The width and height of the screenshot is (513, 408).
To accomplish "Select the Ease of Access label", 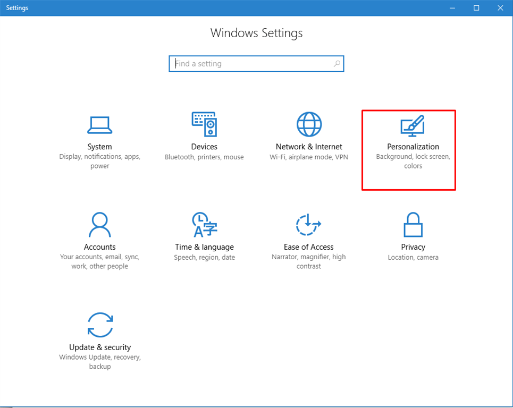I will click(x=308, y=247).
